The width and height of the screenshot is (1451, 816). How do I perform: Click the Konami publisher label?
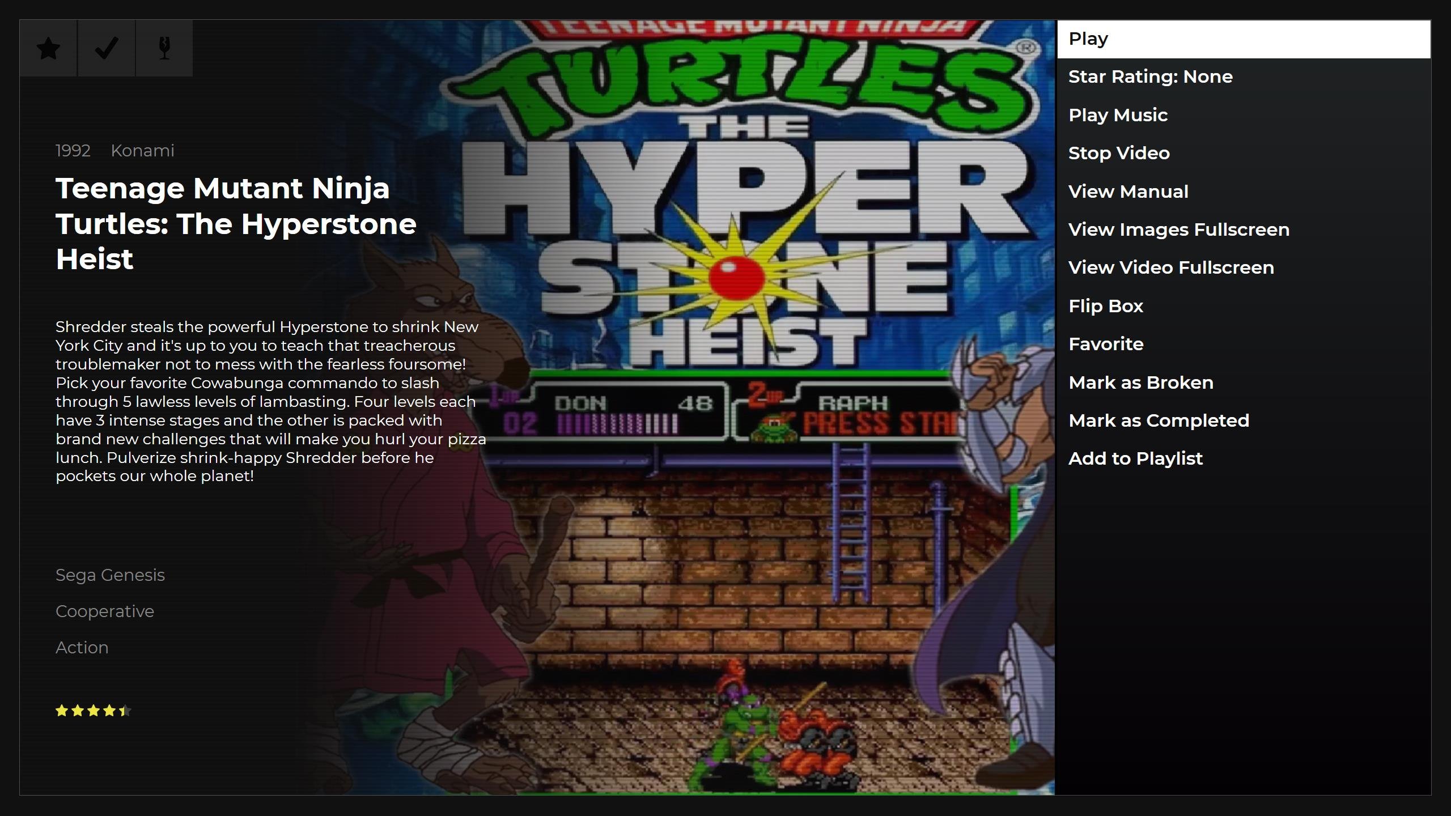click(x=142, y=151)
